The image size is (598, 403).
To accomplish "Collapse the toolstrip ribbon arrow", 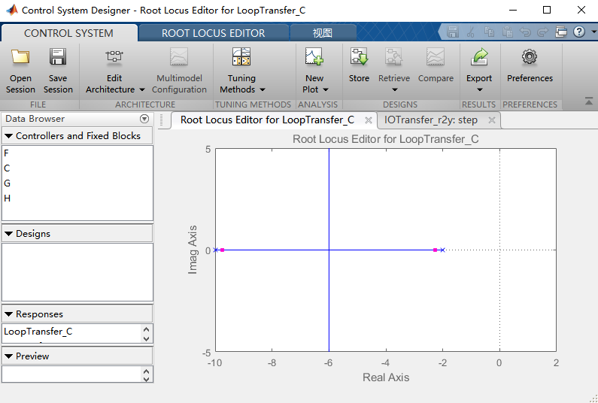I will (x=589, y=101).
